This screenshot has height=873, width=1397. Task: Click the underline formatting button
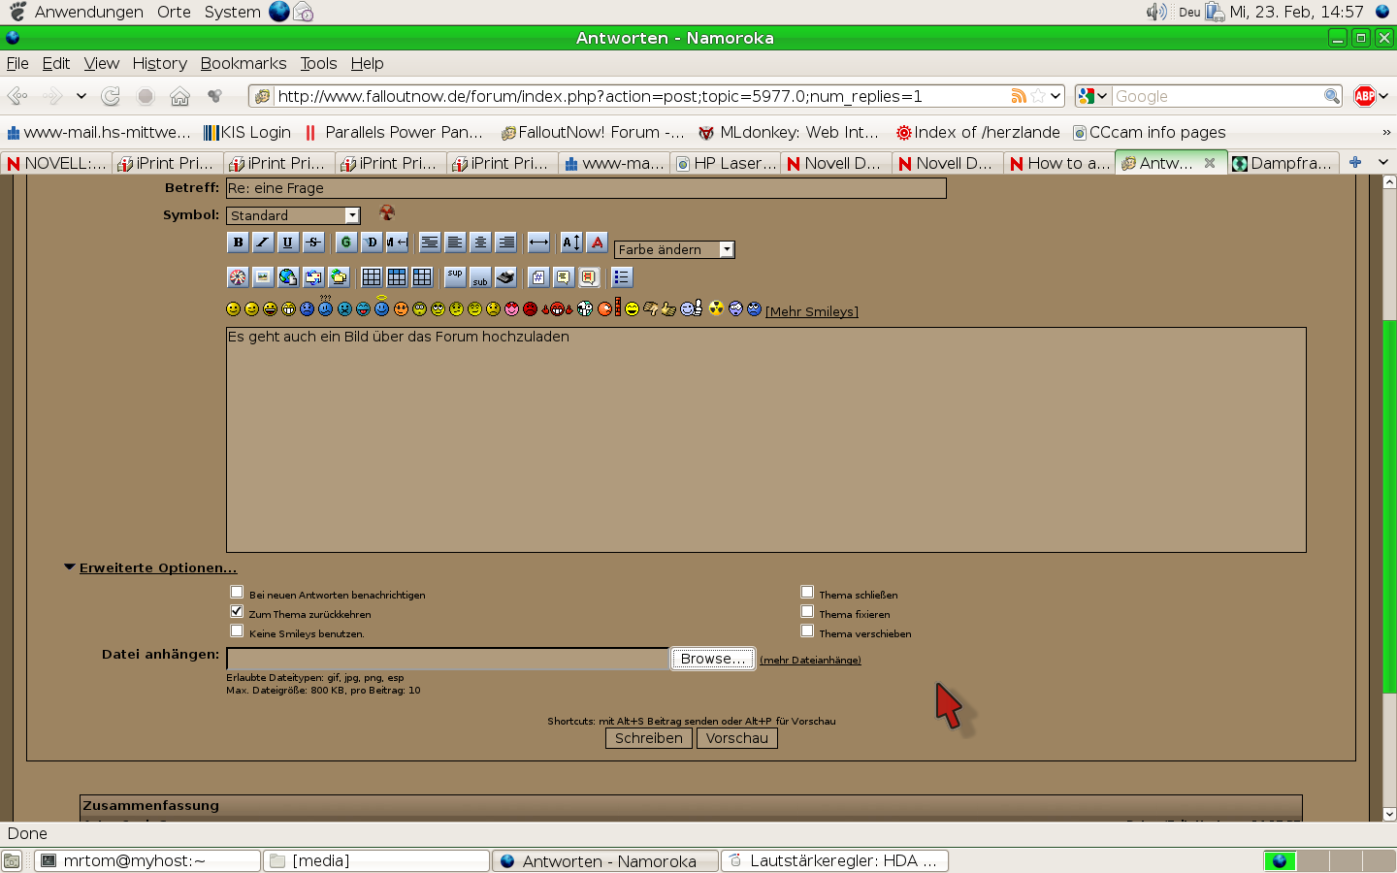(287, 242)
